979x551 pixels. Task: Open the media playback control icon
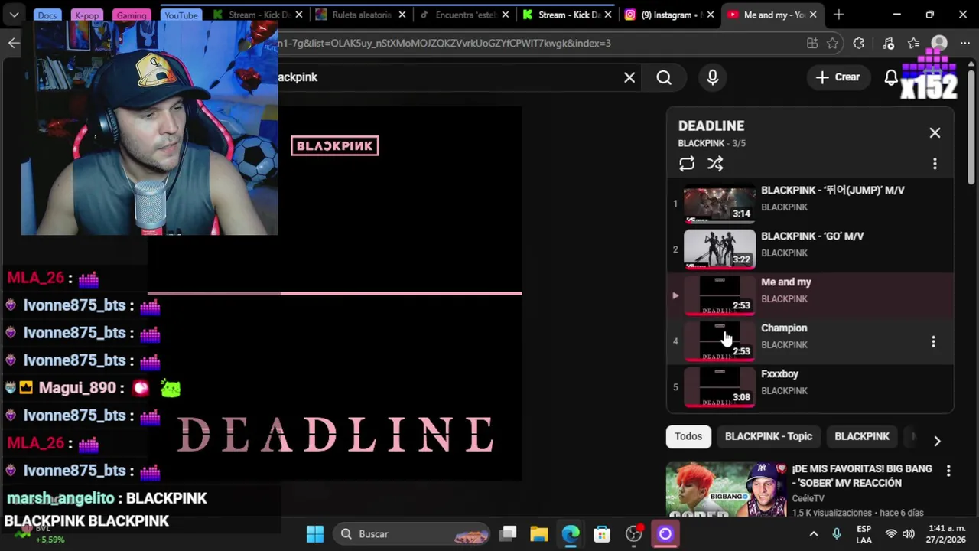click(888, 44)
